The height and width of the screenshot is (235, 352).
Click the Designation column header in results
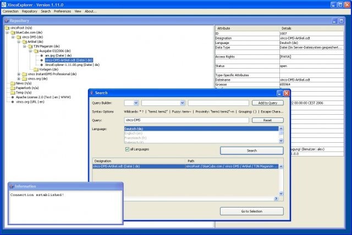[x=139, y=161]
